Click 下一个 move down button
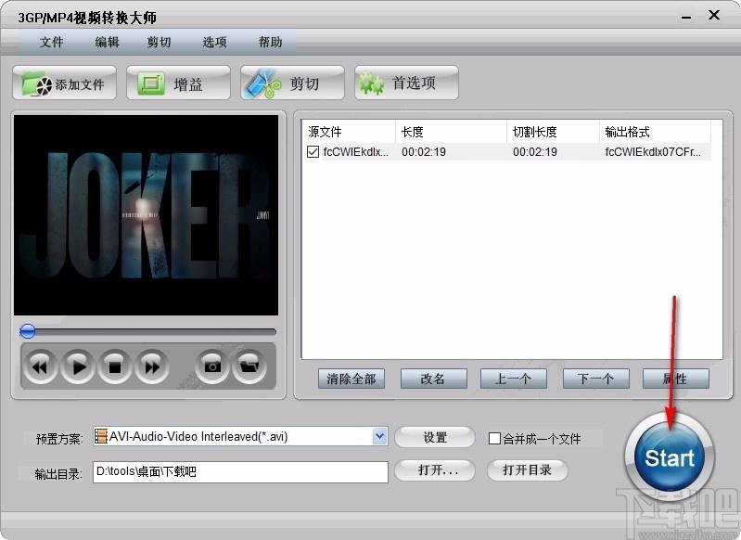The width and height of the screenshot is (741, 540). [596, 379]
